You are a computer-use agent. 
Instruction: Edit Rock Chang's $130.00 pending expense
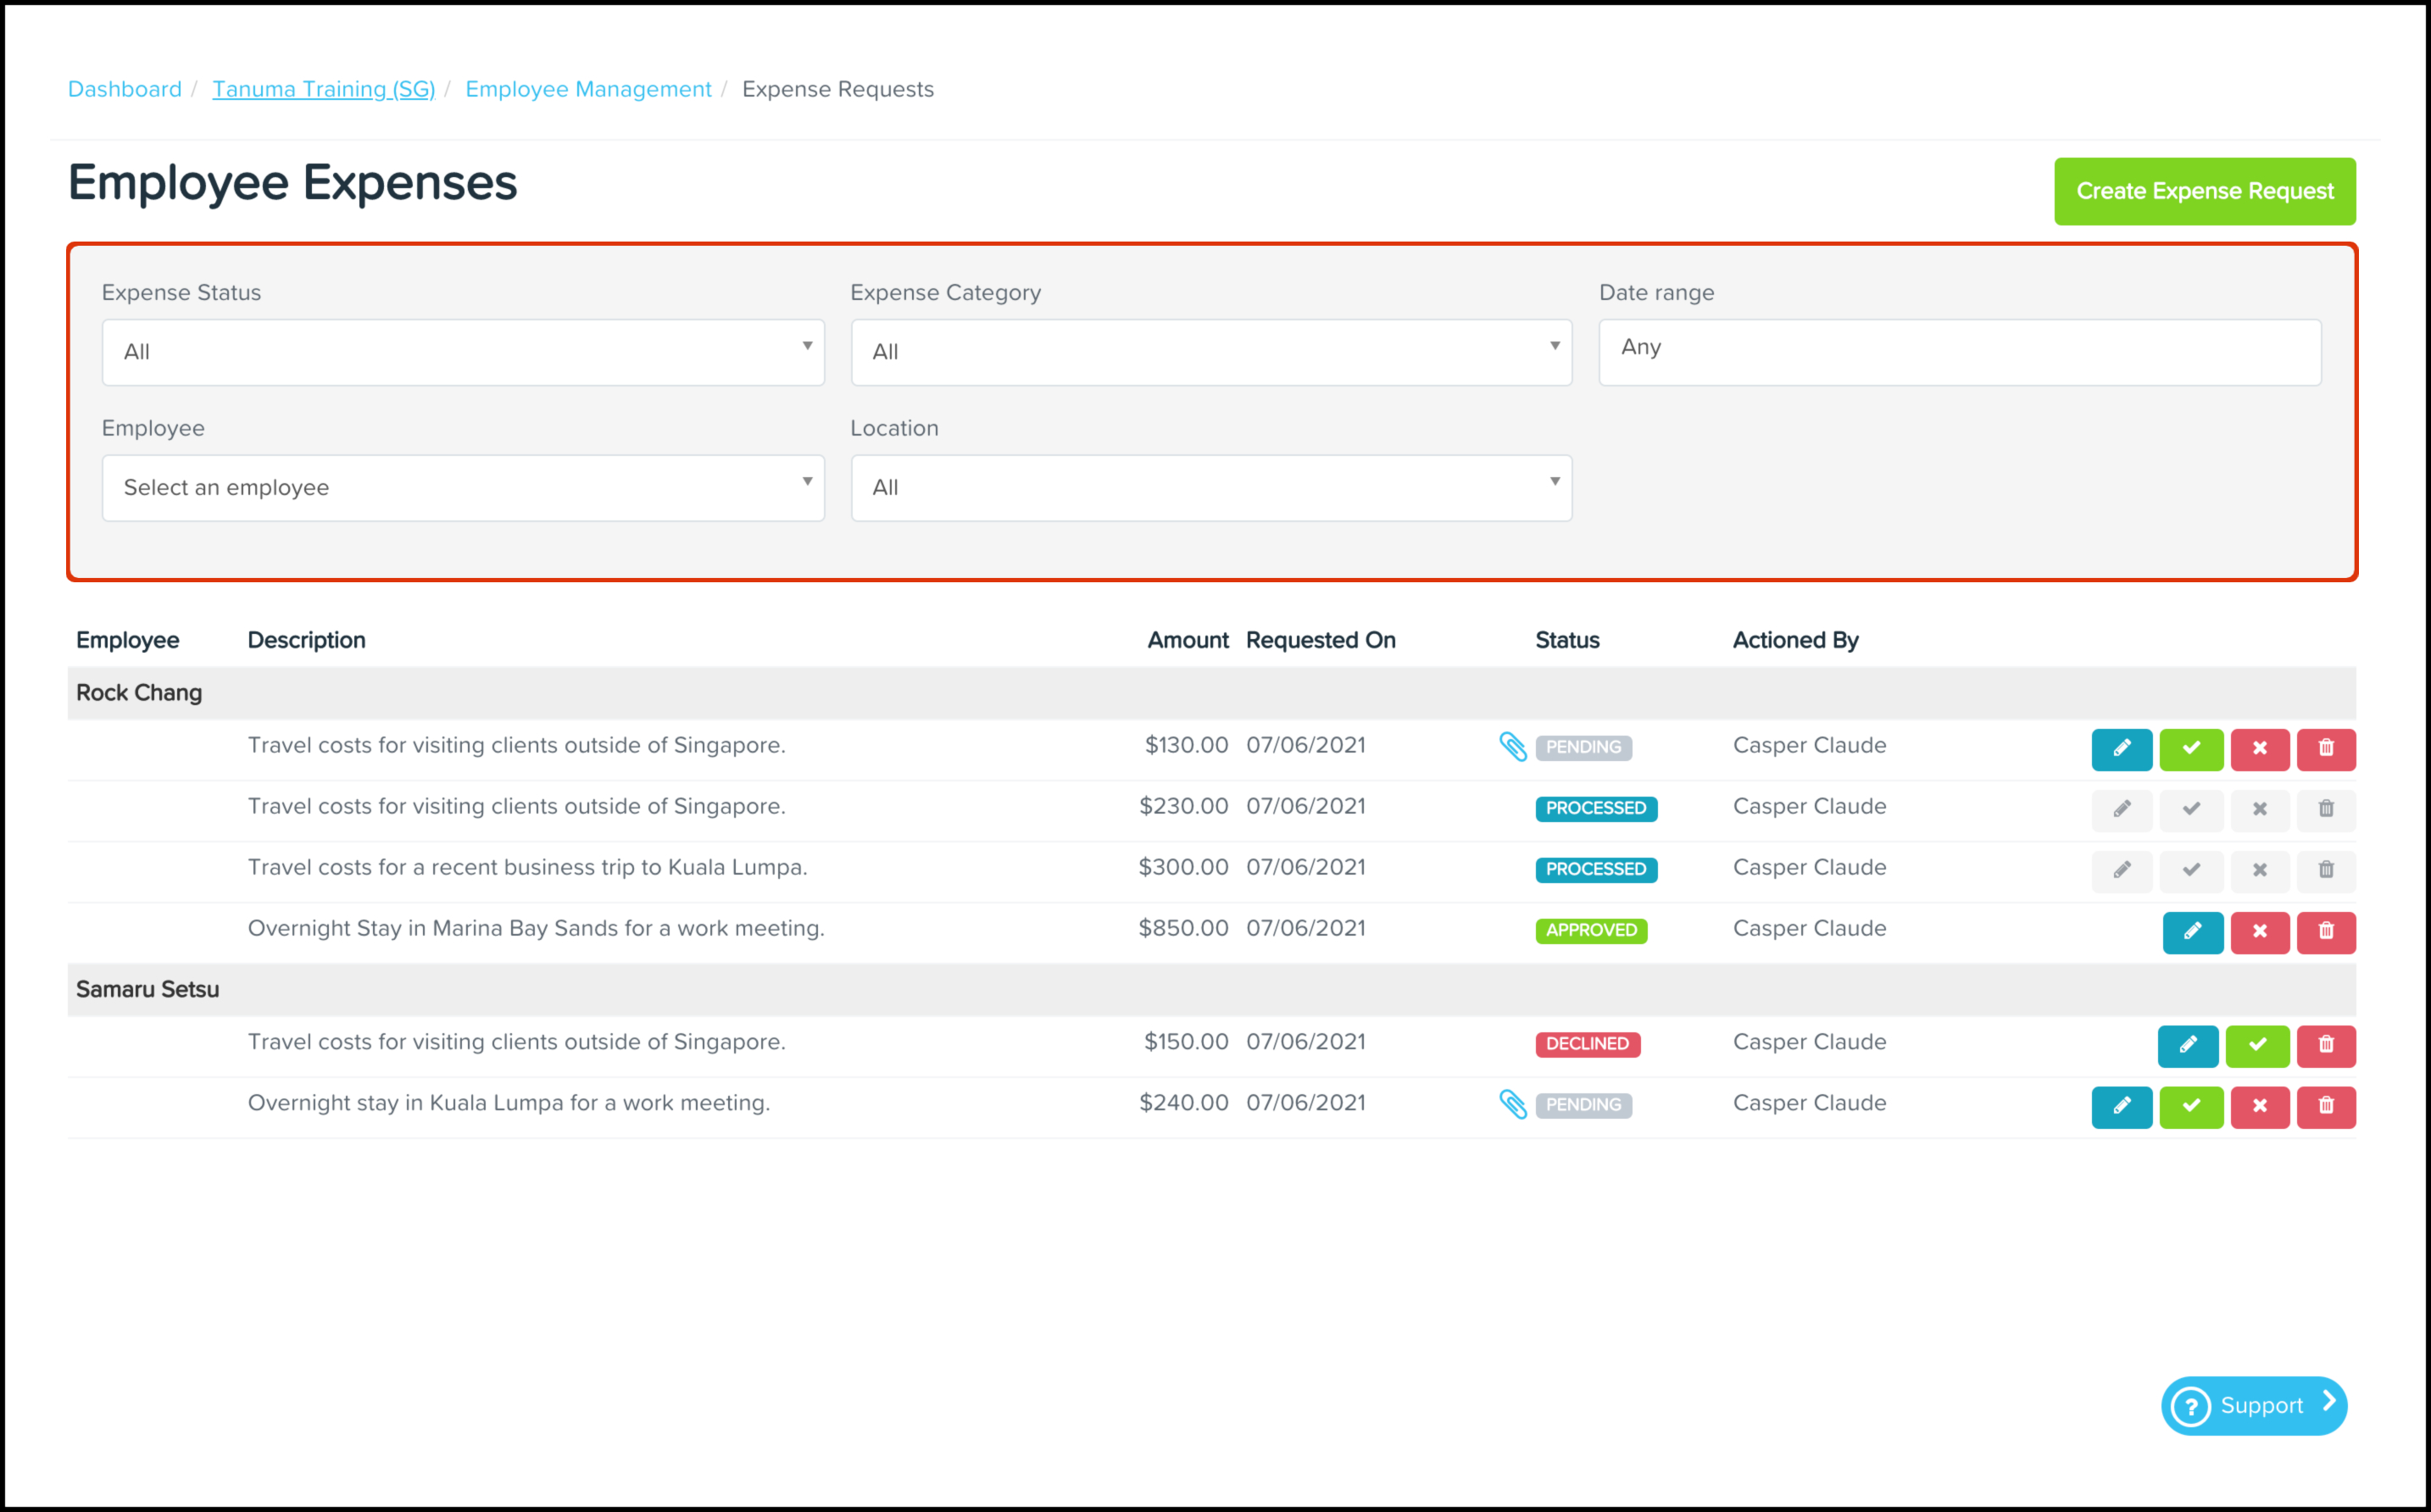pyautogui.click(x=2121, y=748)
